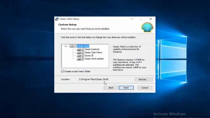Click the Classic Shell installer title bar icon
The height and width of the screenshot is (118, 210).
point(57,19)
